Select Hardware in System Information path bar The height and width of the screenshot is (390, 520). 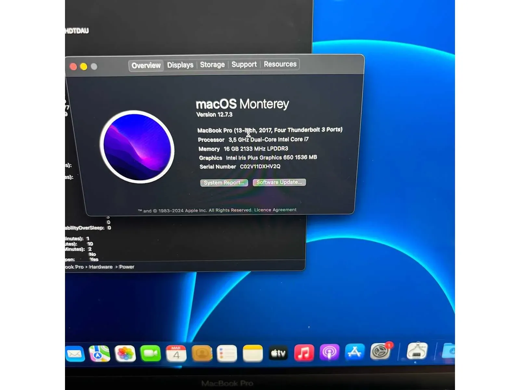(101, 267)
